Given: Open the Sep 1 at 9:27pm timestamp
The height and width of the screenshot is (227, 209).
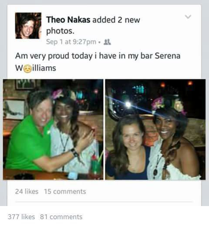Looking at the screenshot, I should pyautogui.click(x=71, y=42).
